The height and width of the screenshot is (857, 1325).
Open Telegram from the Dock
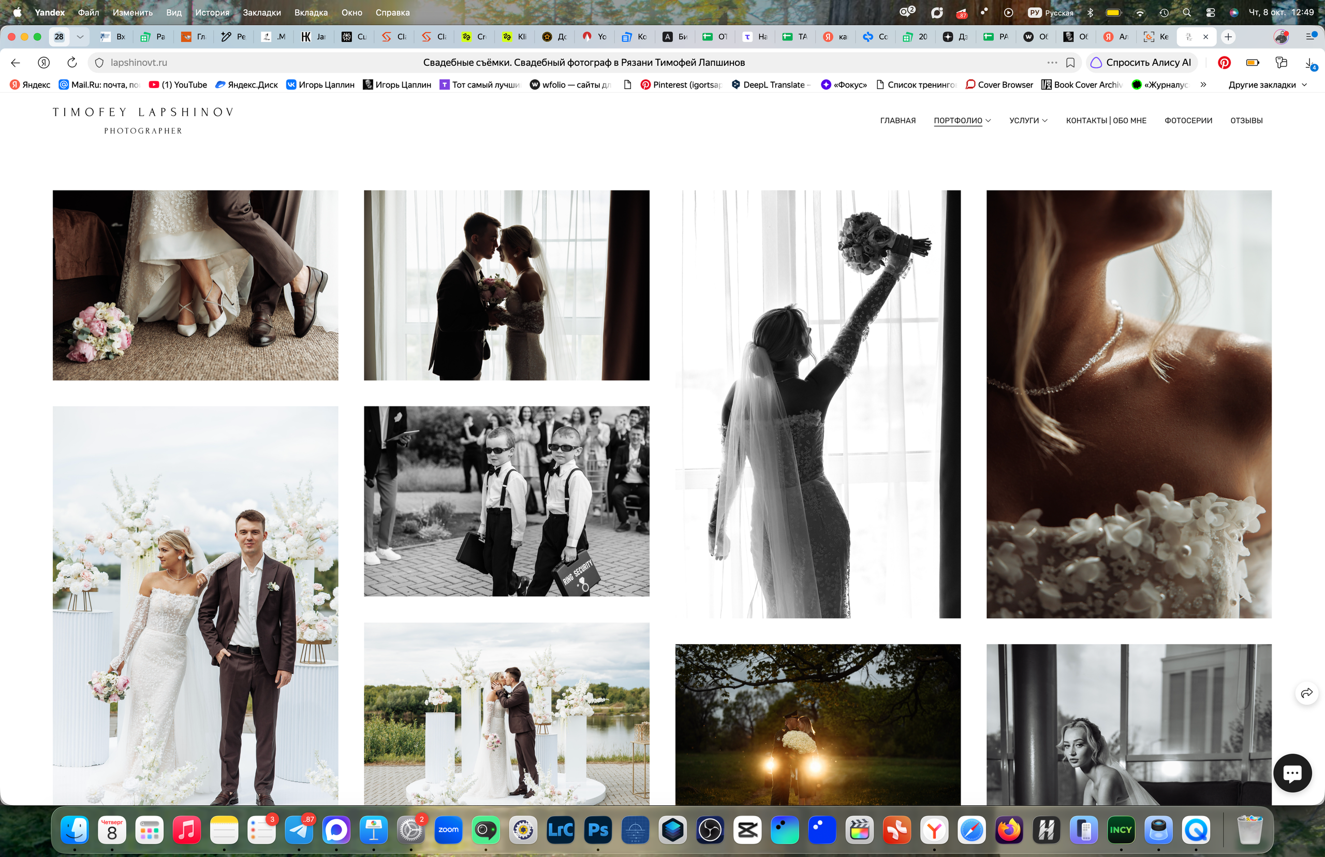tap(299, 830)
